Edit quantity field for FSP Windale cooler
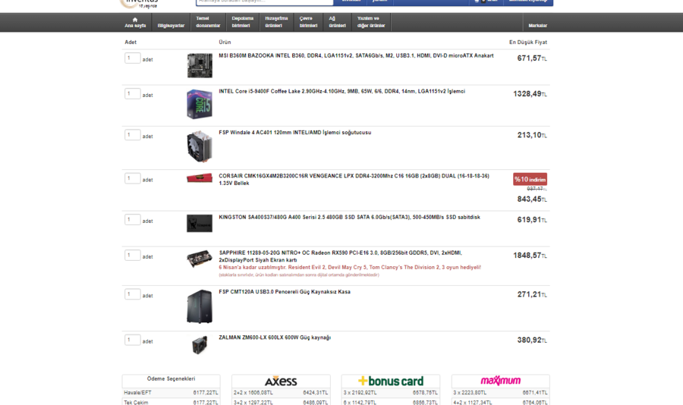 tap(132, 135)
